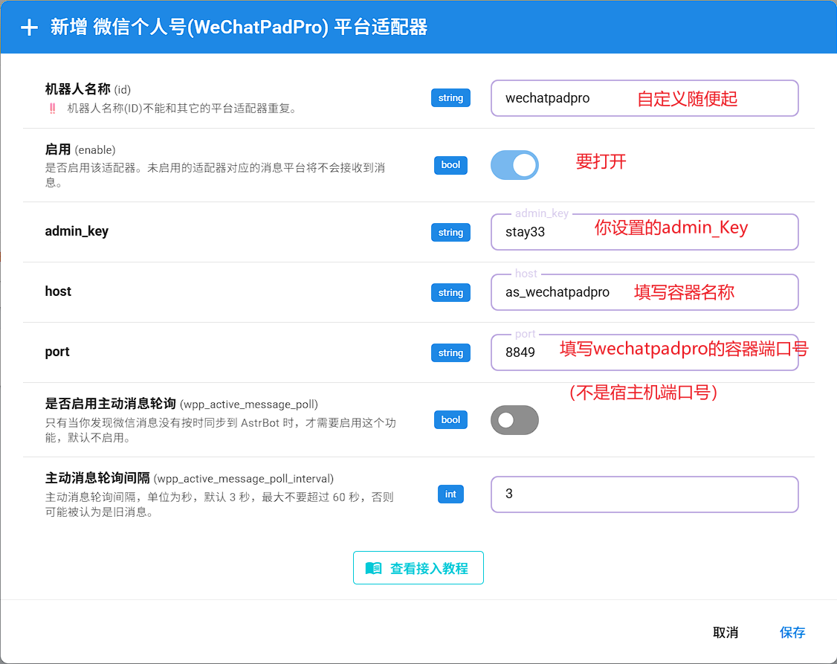Open the 查看接入教程 tutorial button
The image size is (837, 664).
418,568
